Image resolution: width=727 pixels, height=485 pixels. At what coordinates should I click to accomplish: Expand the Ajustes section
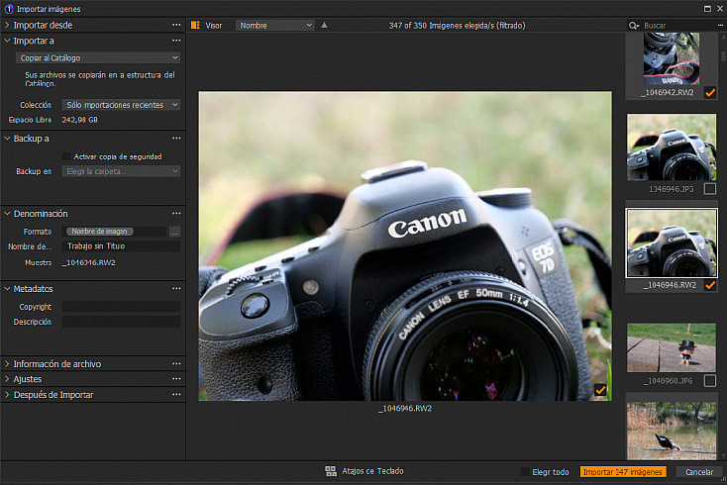click(x=7, y=379)
